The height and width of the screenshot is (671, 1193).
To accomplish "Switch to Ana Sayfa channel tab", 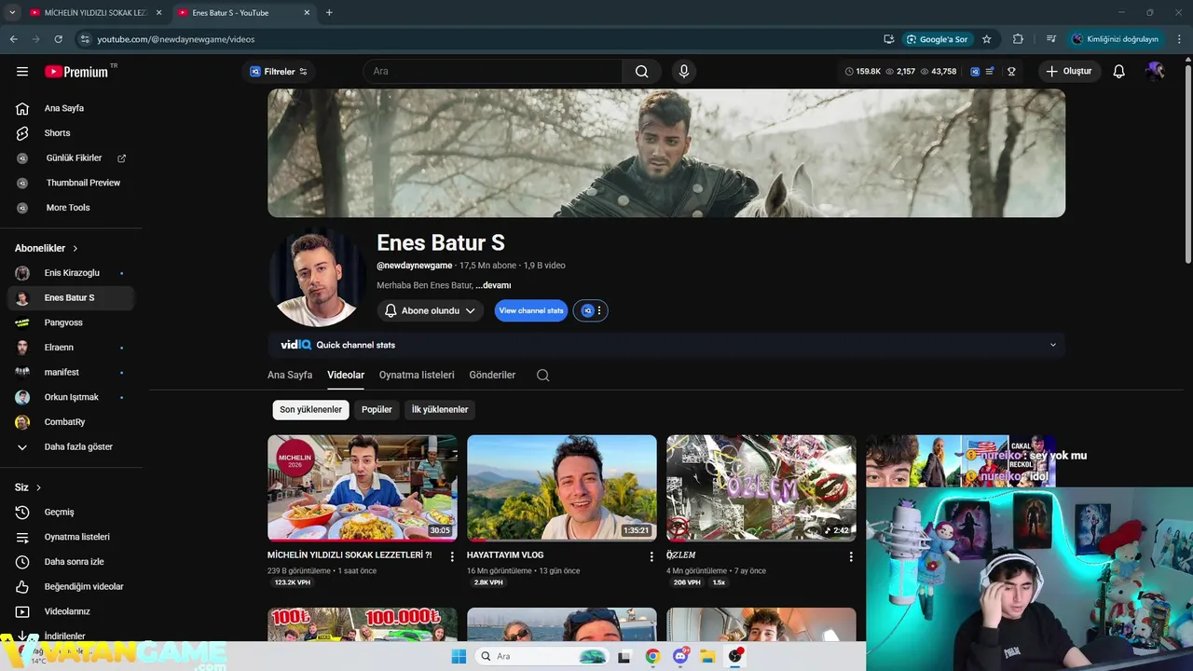I will pyautogui.click(x=290, y=375).
